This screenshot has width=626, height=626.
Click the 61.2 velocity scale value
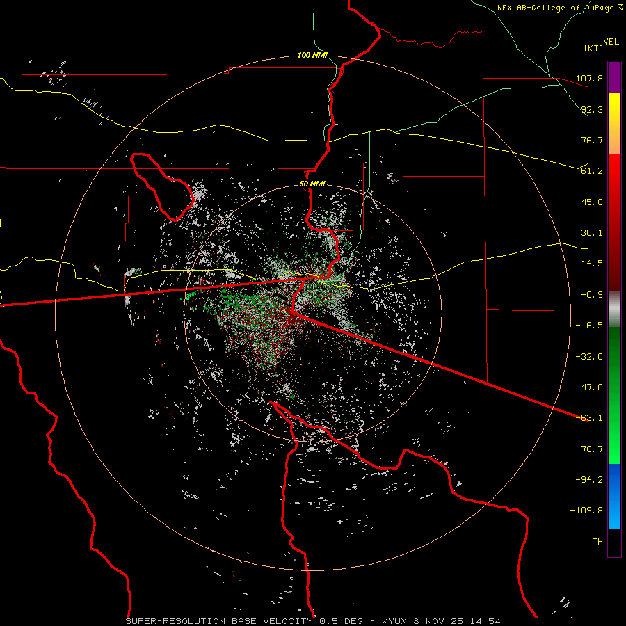point(592,171)
